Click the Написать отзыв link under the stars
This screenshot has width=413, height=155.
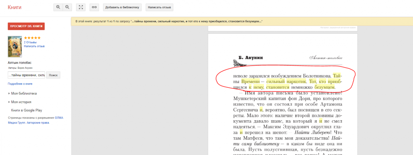(x=34, y=46)
